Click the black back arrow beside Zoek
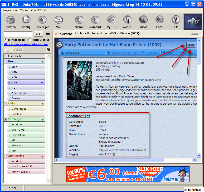 click(x=48, y=34)
